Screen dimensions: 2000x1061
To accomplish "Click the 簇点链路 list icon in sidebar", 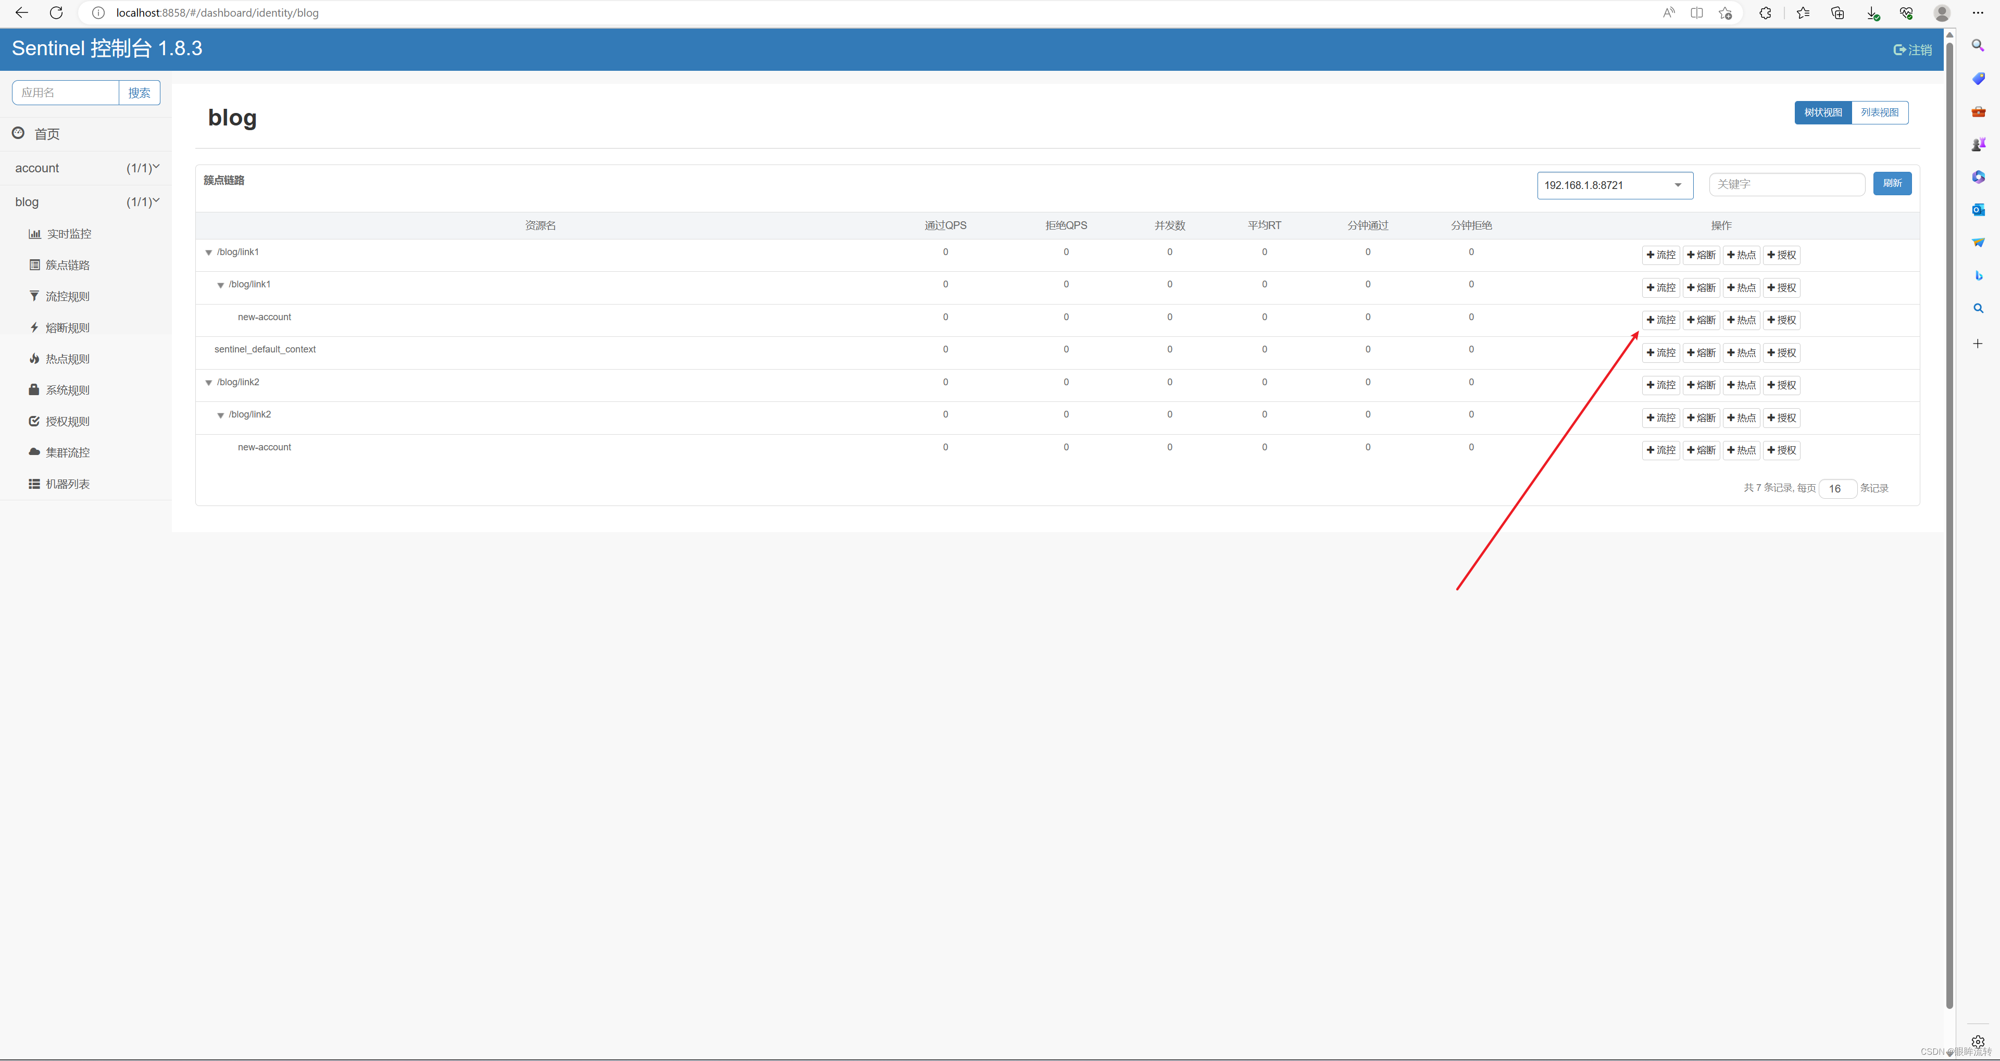I will point(34,264).
